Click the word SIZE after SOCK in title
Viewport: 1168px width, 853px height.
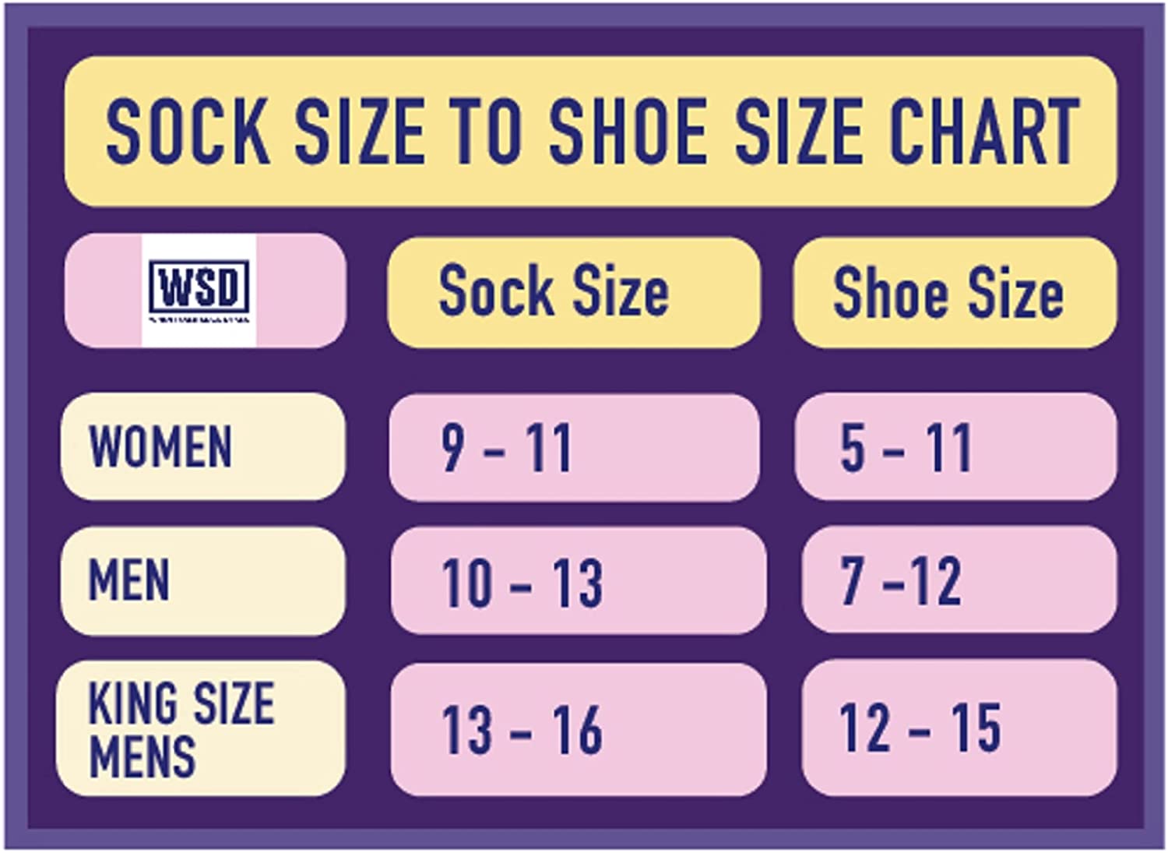pyautogui.click(x=361, y=131)
